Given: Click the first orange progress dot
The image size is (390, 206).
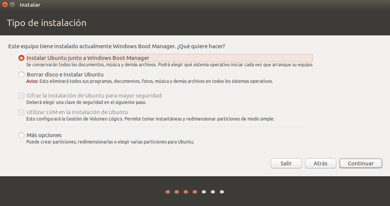Looking at the screenshot, I should pos(168,192).
